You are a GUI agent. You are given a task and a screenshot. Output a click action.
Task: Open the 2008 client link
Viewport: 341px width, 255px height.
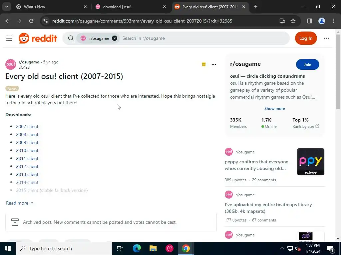point(27,135)
